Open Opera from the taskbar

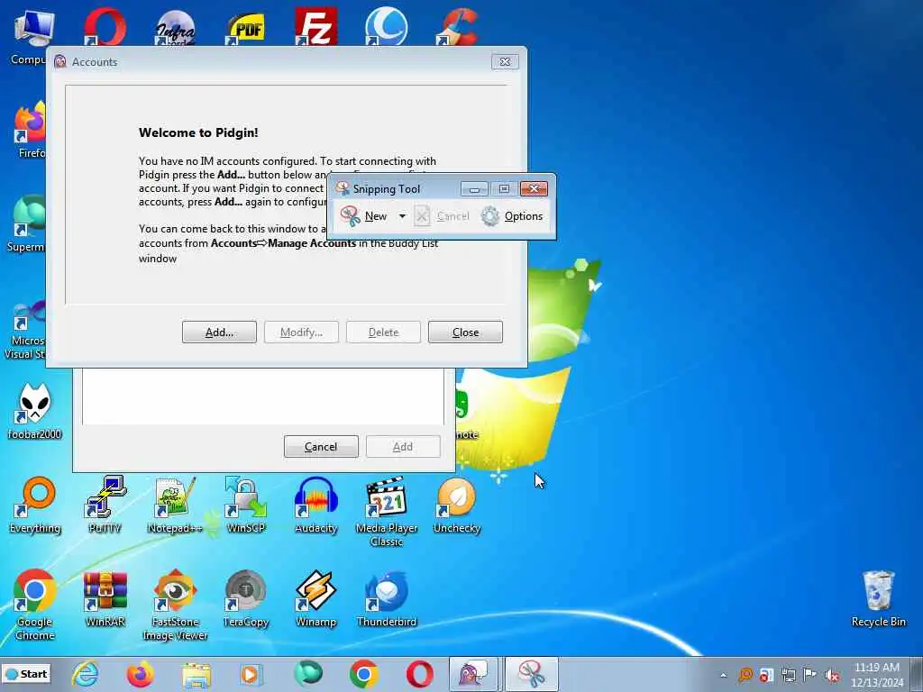point(420,674)
